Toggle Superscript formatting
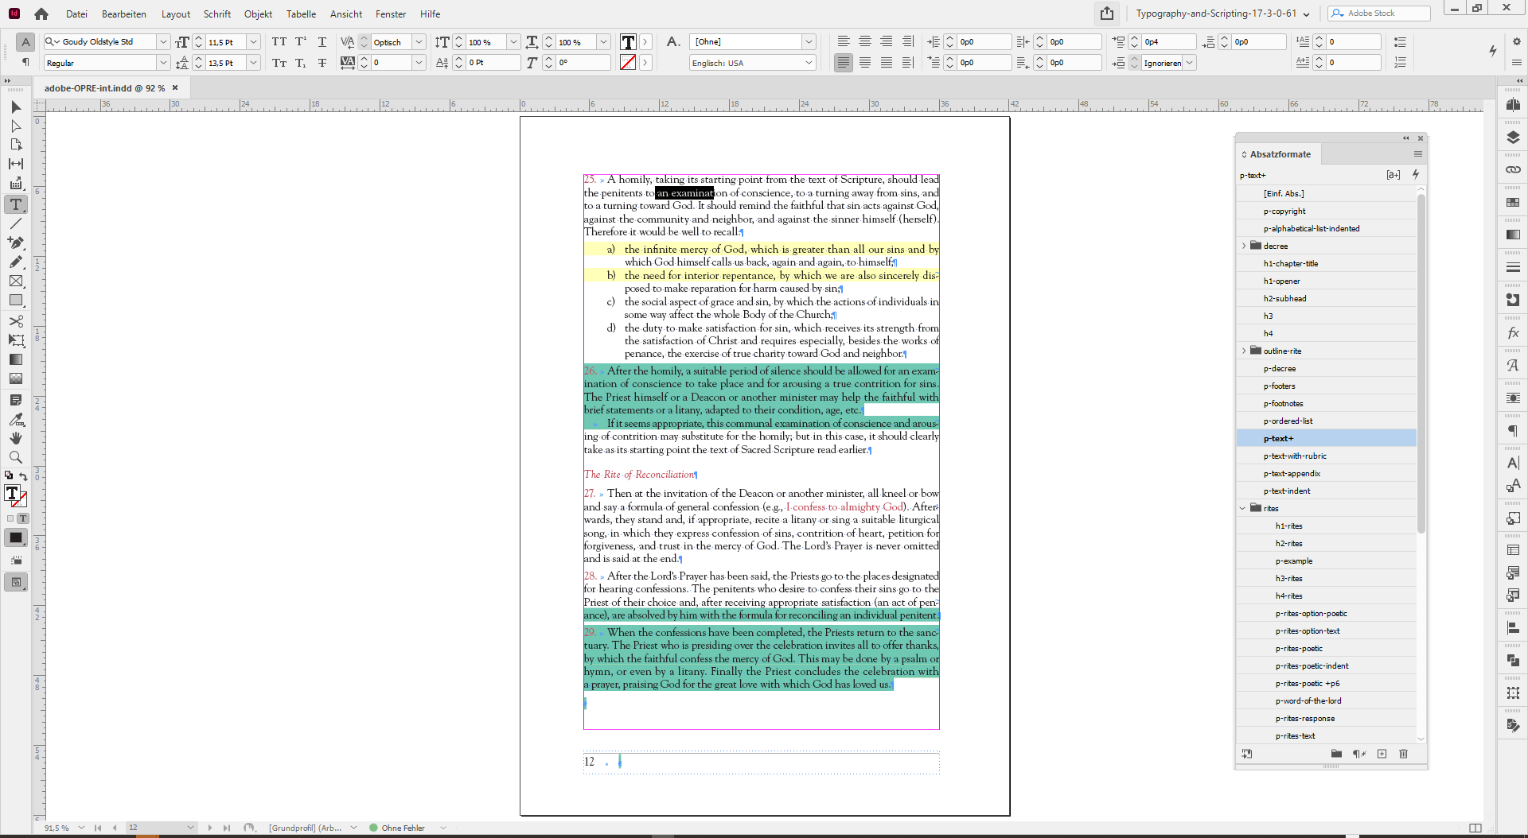Screen dimensions: 1528x838 point(300,41)
